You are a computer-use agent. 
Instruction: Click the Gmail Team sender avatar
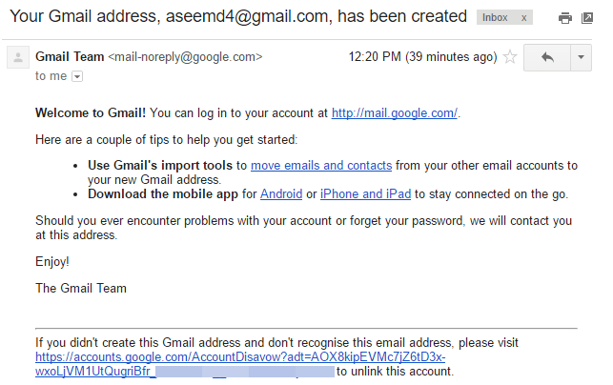[x=17, y=58]
